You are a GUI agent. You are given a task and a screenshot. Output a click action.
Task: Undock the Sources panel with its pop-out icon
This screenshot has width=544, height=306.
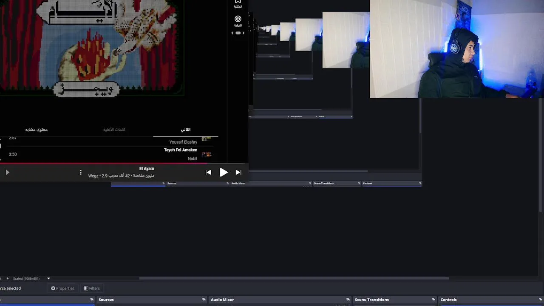coord(204,300)
